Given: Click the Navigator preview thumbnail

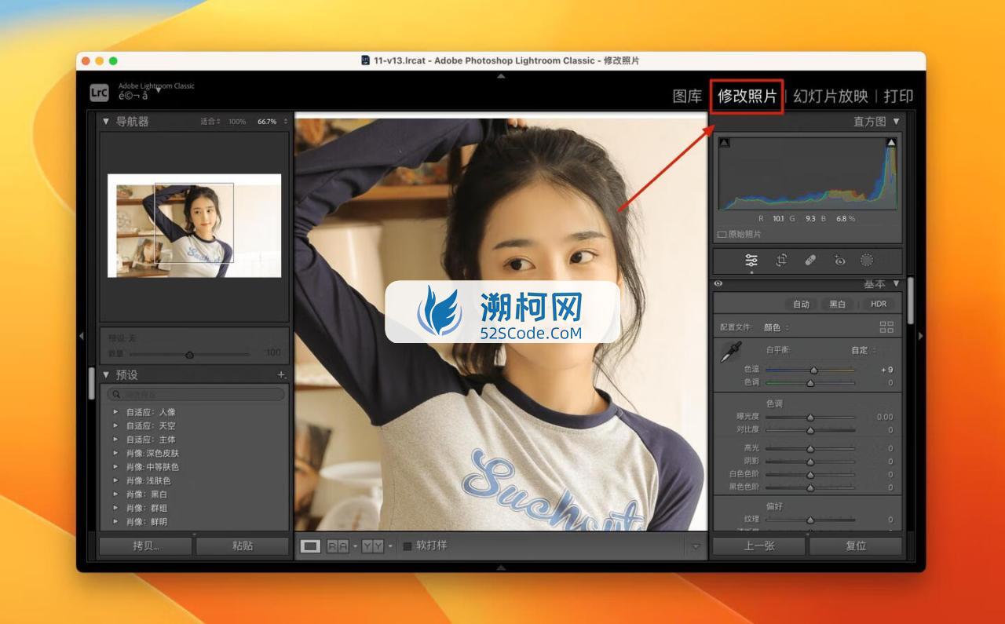Looking at the screenshot, I should 194,225.
